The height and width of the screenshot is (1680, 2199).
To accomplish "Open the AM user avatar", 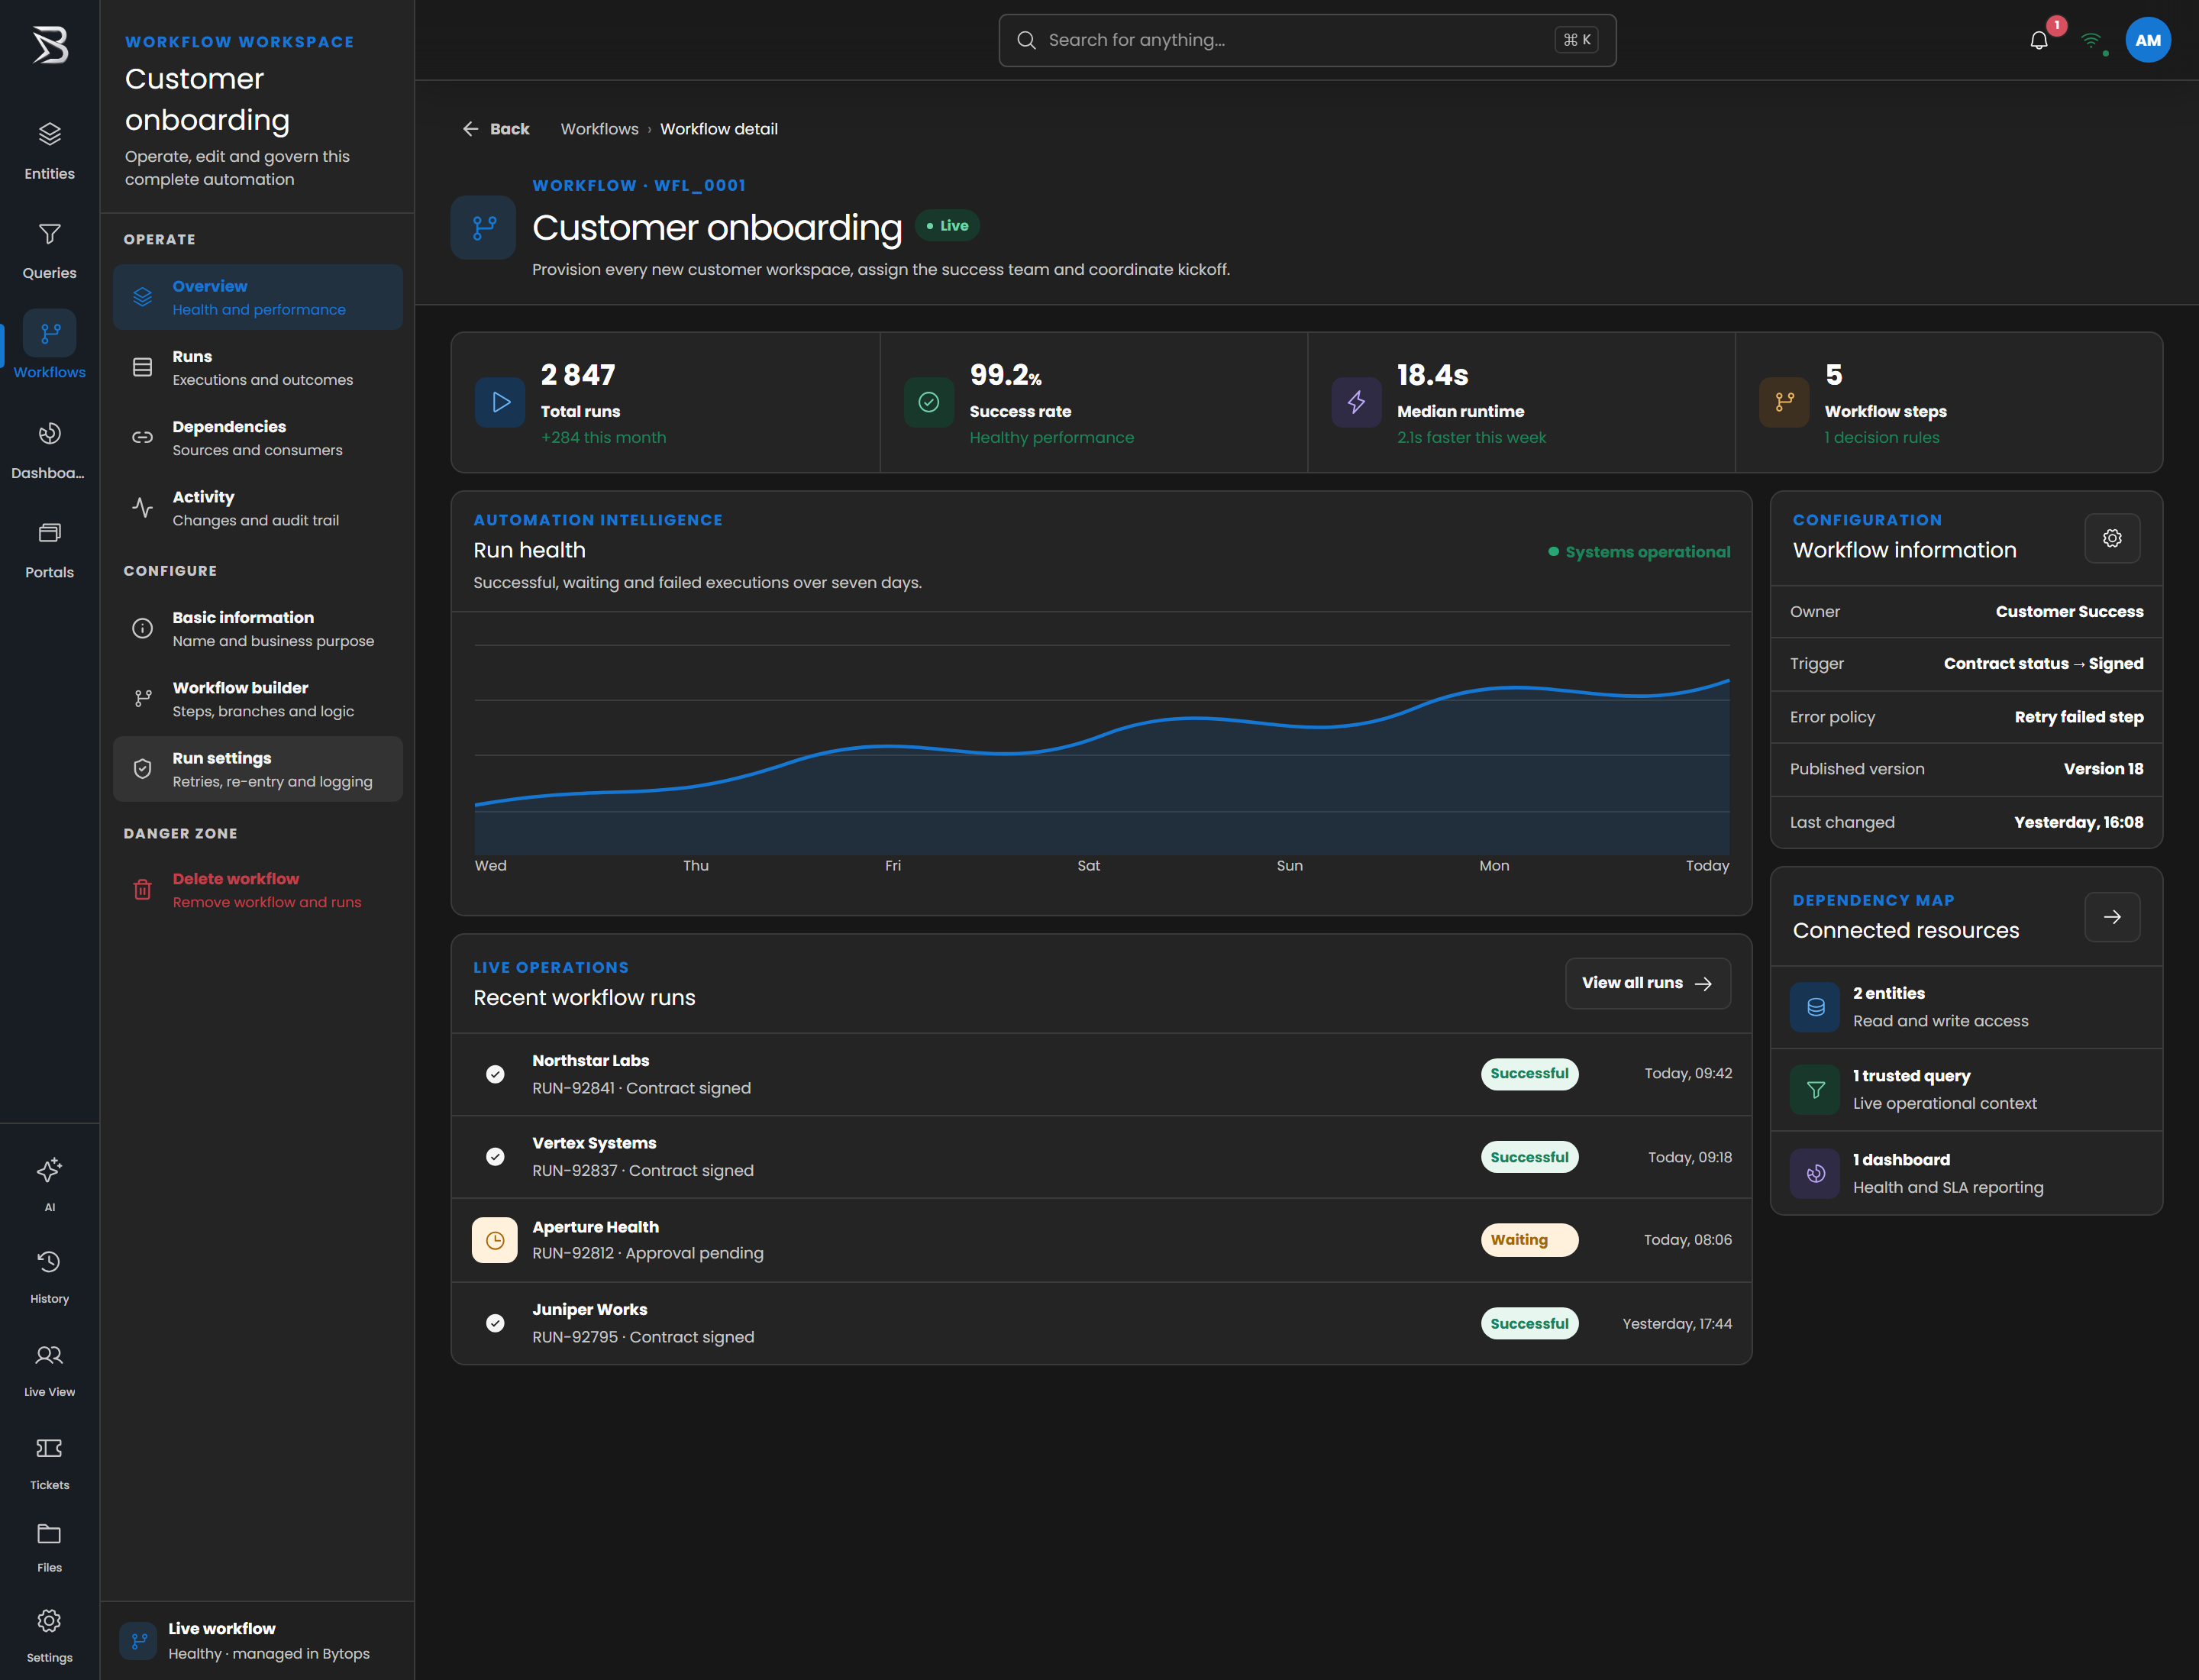I will pyautogui.click(x=2148, y=40).
